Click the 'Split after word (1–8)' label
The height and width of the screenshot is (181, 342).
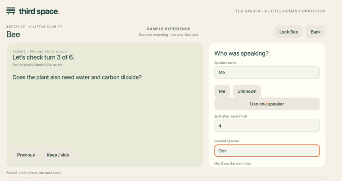point(230,116)
